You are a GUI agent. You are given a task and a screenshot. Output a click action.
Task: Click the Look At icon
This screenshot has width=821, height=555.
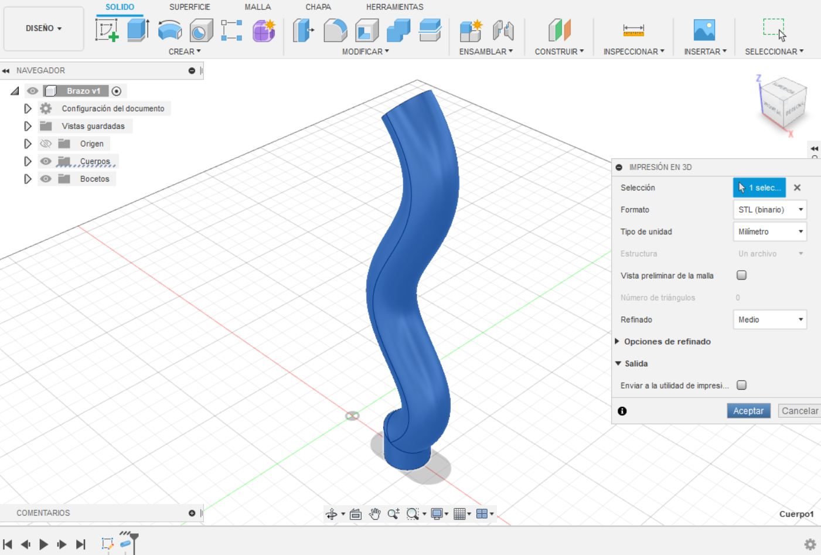click(355, 514)
